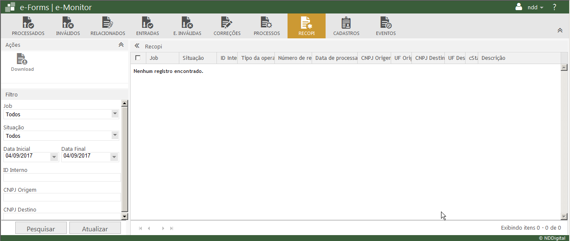Click the 'Nenhum registro encontrado.' message
This screenshot has height=241, width=570.
168,71
